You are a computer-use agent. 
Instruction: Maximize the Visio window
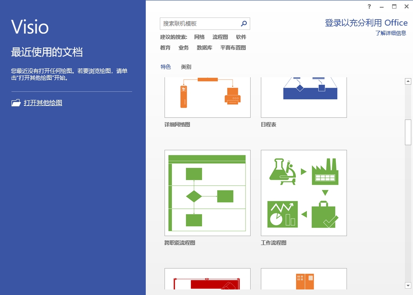[394, 6]
